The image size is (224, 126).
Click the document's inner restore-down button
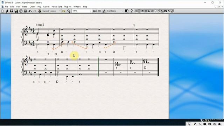pyautogui.click(x=219, y=7)
